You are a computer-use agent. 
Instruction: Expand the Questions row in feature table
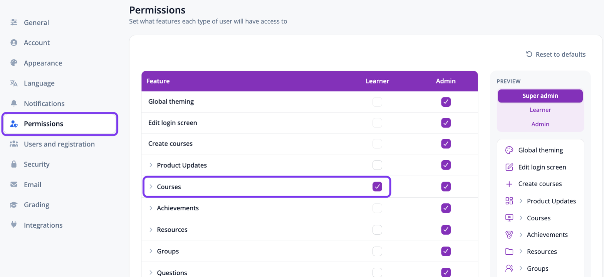pos(151,273)
